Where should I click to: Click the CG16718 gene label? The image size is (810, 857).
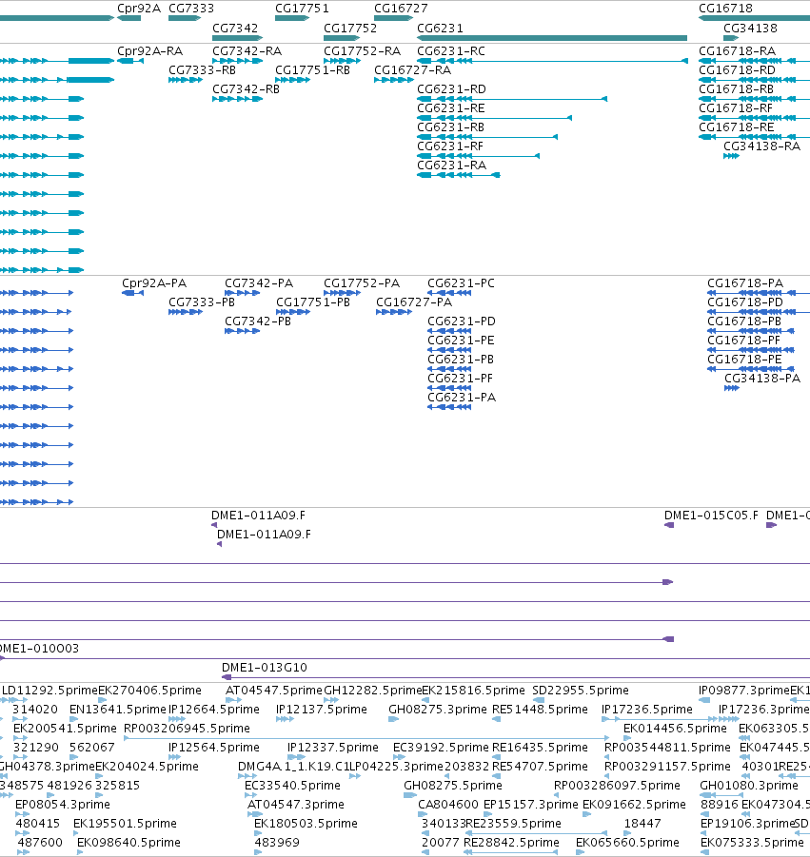click(x=725, y=9)
